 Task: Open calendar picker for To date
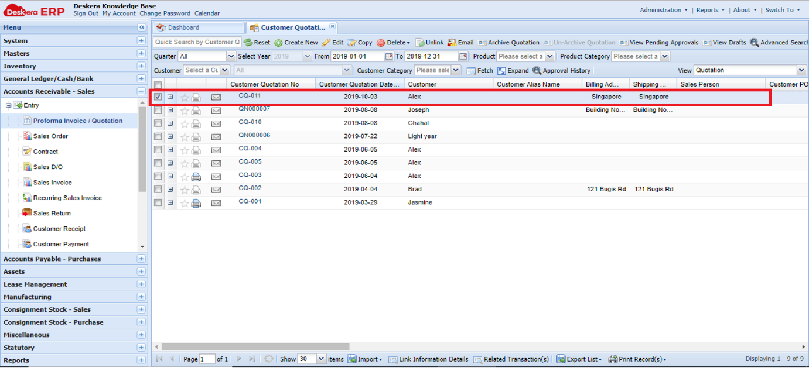tap(463, 57)
